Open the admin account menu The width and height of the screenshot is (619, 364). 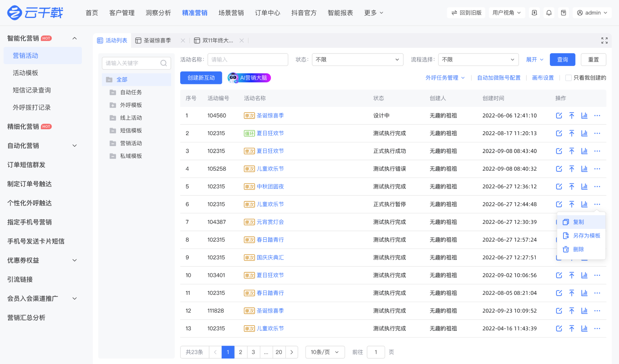click(x=592, y=13)
